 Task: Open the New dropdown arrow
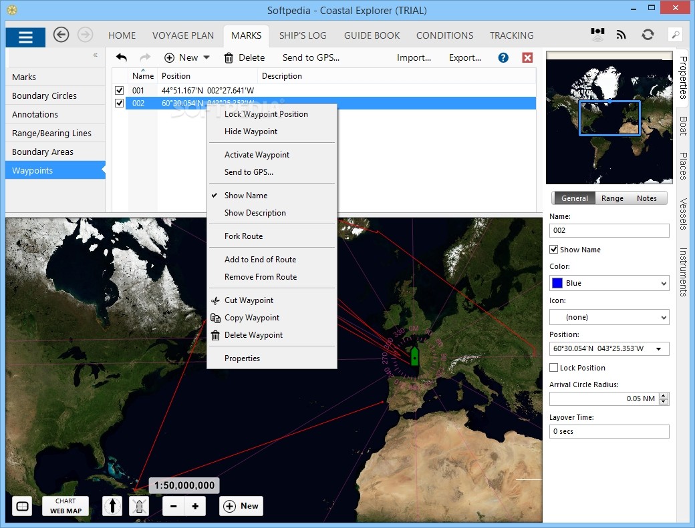206,57
